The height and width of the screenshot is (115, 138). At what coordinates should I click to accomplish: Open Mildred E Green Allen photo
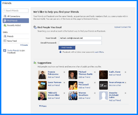(42, 96)
